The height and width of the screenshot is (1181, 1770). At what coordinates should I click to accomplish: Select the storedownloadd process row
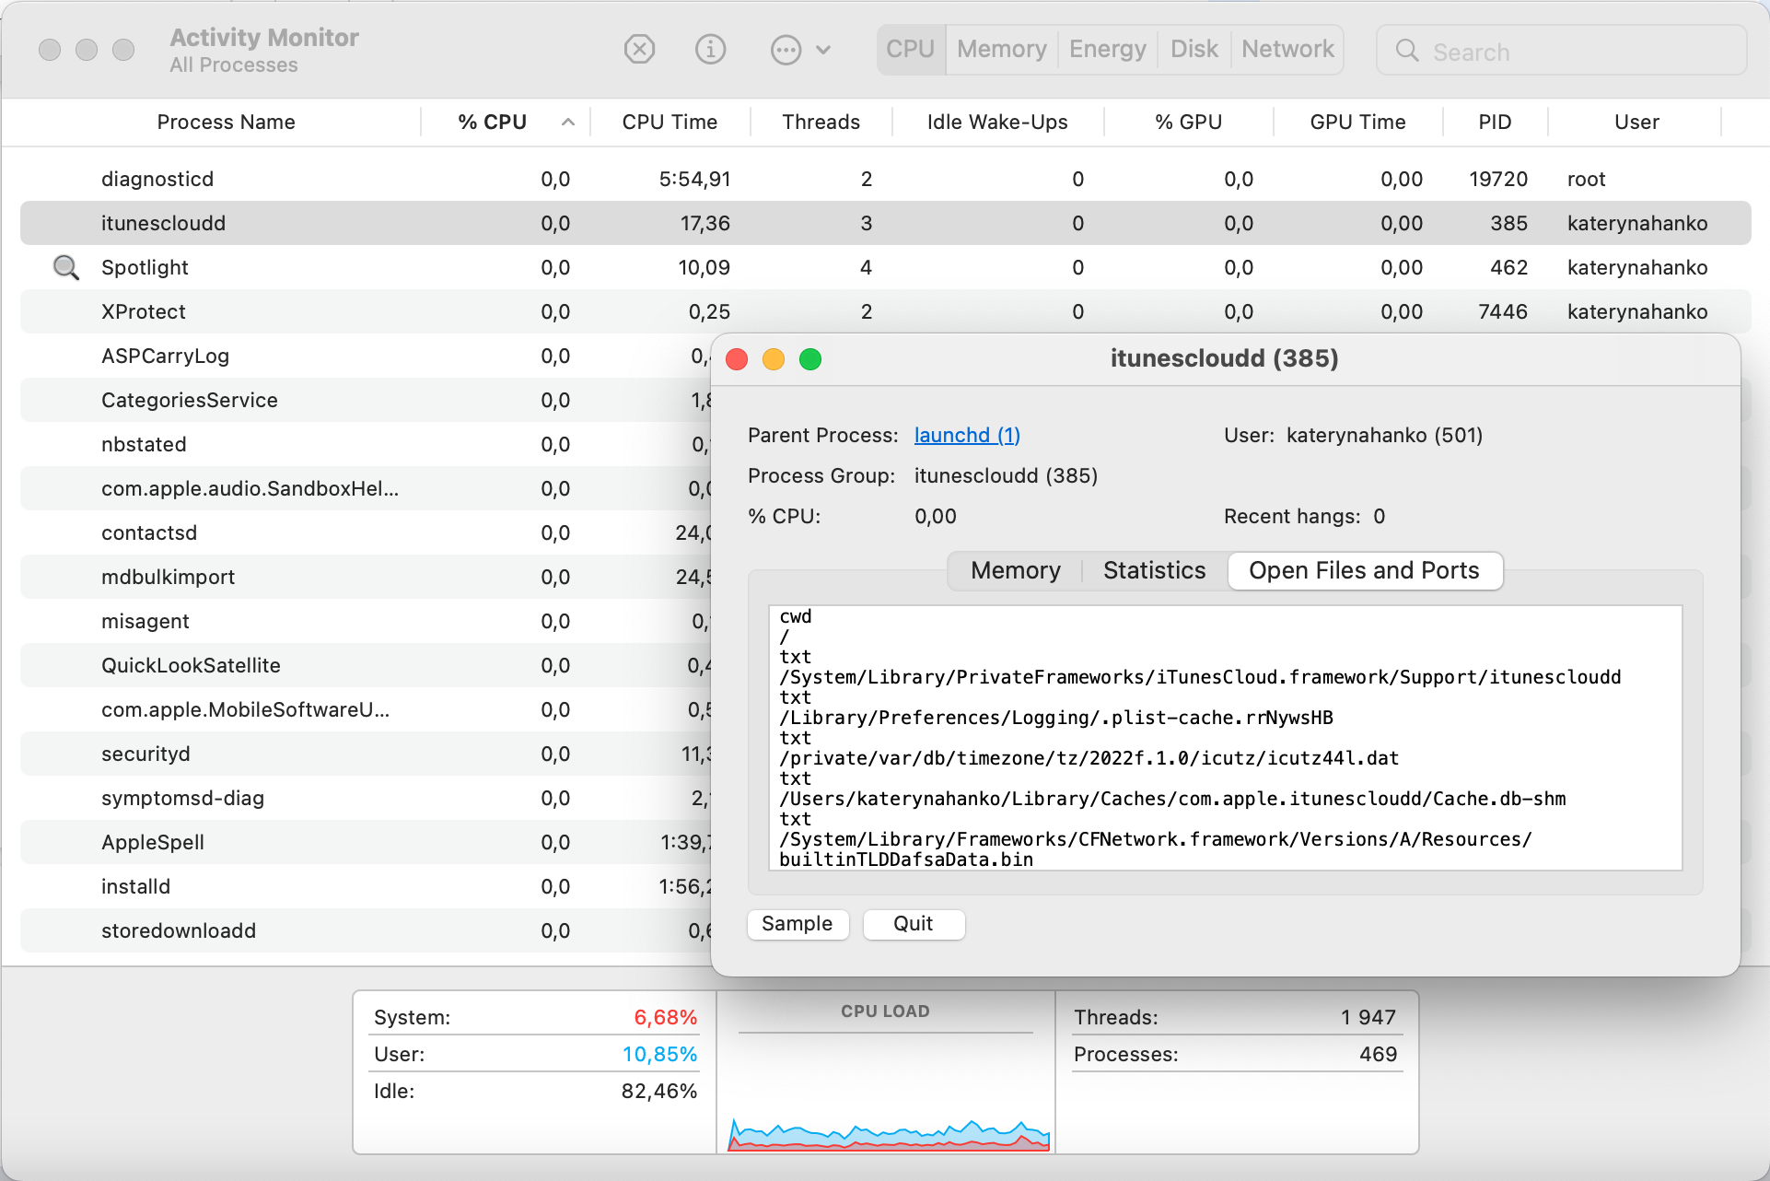pyautogui.click(x=366, y=930)
